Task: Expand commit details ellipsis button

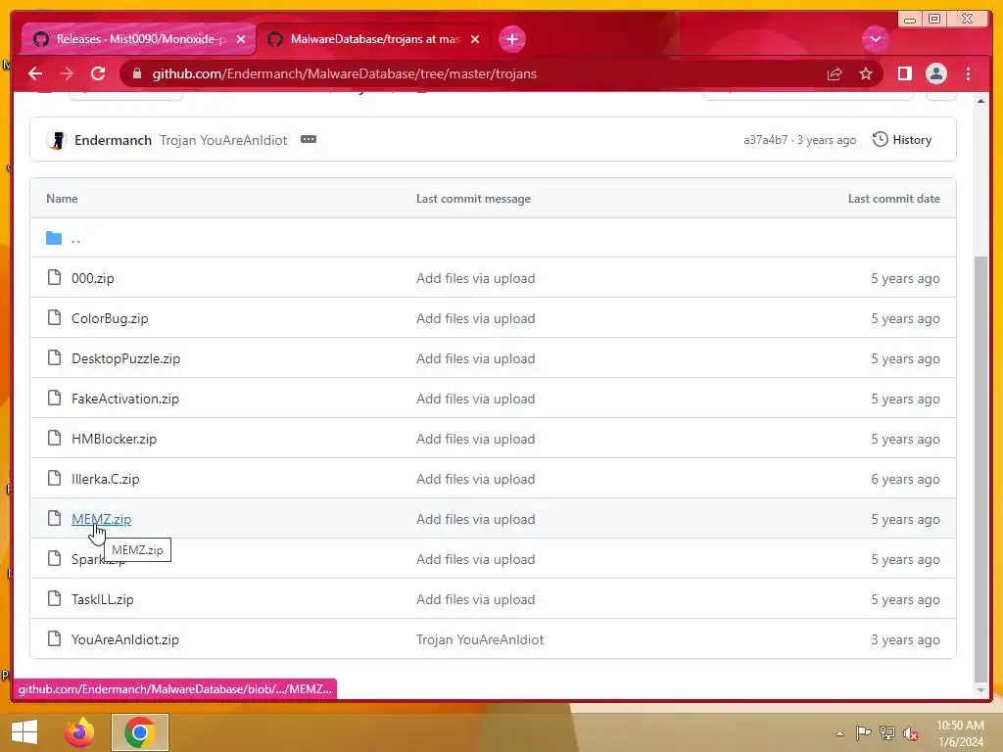Action: [x=309, y=139]
